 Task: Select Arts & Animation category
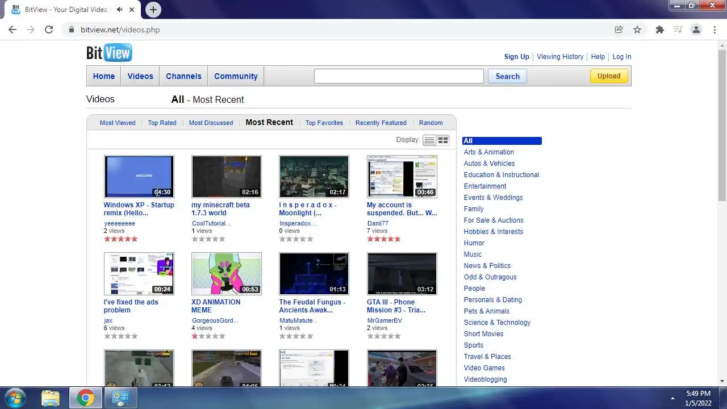pos(489,152)
